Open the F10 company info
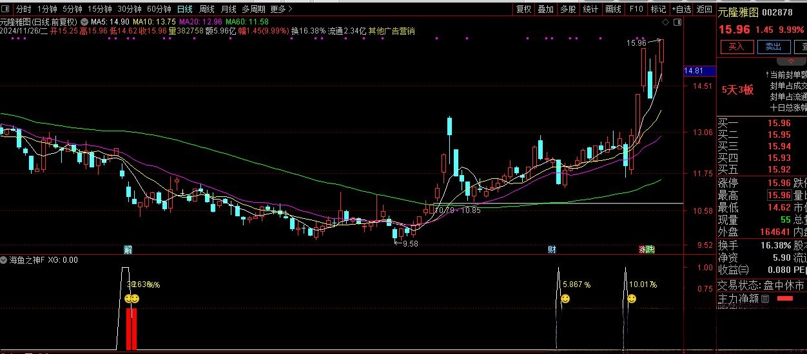Viewport: 807px width, 354px height. [x=636, y=9]
